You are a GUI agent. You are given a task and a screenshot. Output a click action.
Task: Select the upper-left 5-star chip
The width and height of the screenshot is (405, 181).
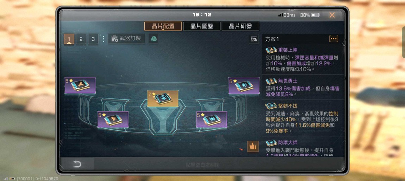80,85
